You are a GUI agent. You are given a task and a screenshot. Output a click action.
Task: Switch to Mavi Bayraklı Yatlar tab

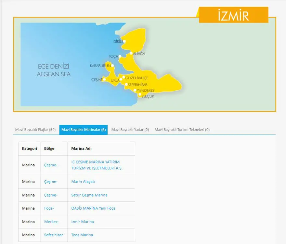coord(130,130)
